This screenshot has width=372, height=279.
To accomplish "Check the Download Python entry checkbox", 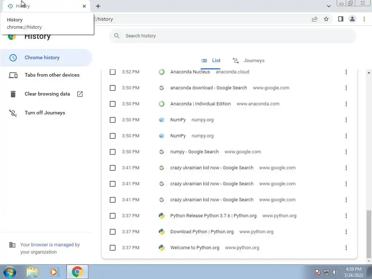I will tap(113, 232).
